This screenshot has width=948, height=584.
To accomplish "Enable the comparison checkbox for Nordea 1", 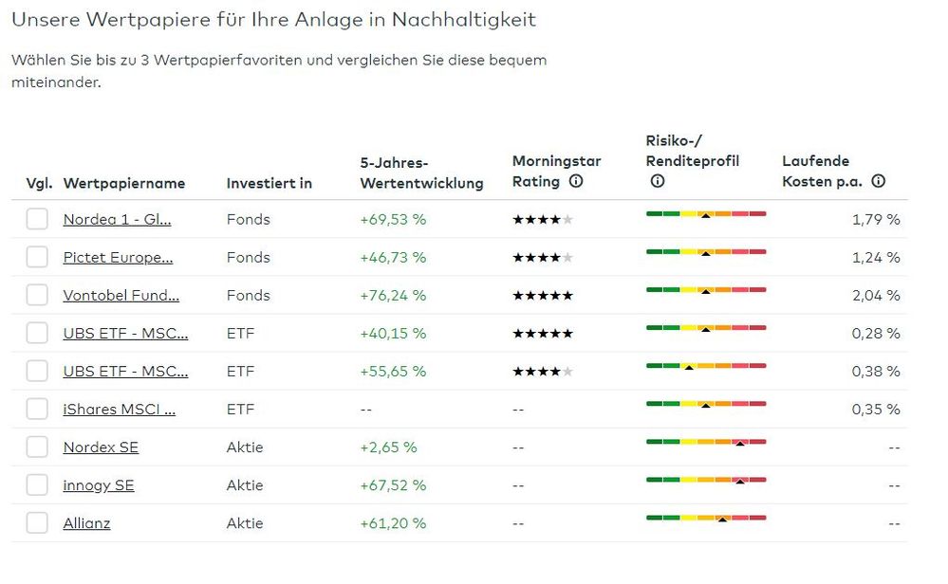I will click(x=37, y=218).
